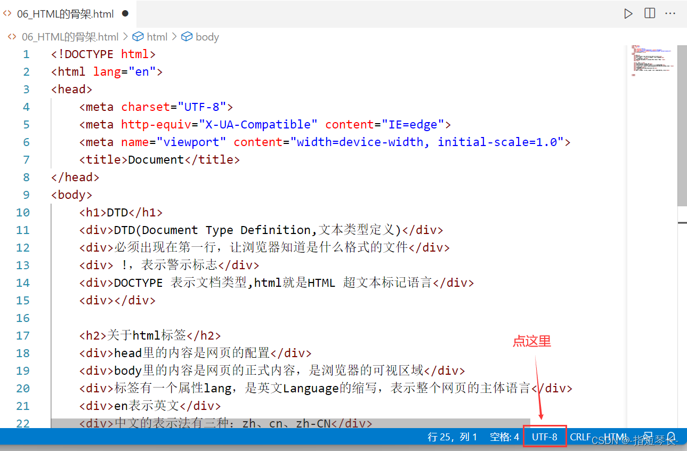
Task: Click DOCTYPE 表示文档类型 line
Action: (x=277, y=283)
